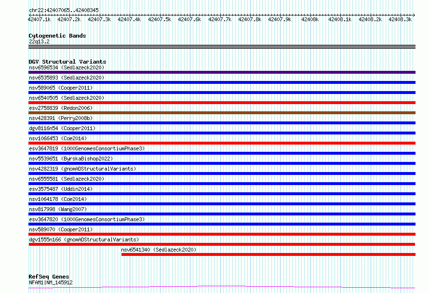Click the shorter red nsv6541340 bar
The image size is (429, 293).
[x=268, y=254]
